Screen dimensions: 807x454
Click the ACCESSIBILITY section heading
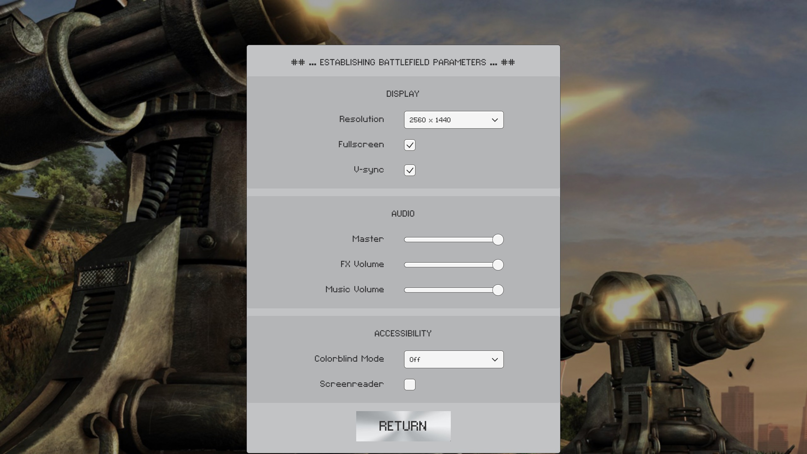403,334
